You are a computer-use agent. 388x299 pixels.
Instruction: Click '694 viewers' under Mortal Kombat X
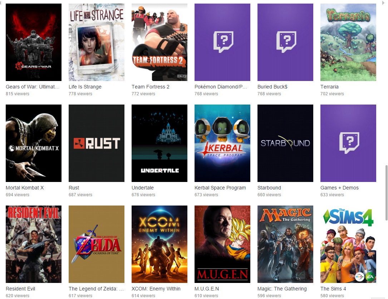click(x=18, y=195)
